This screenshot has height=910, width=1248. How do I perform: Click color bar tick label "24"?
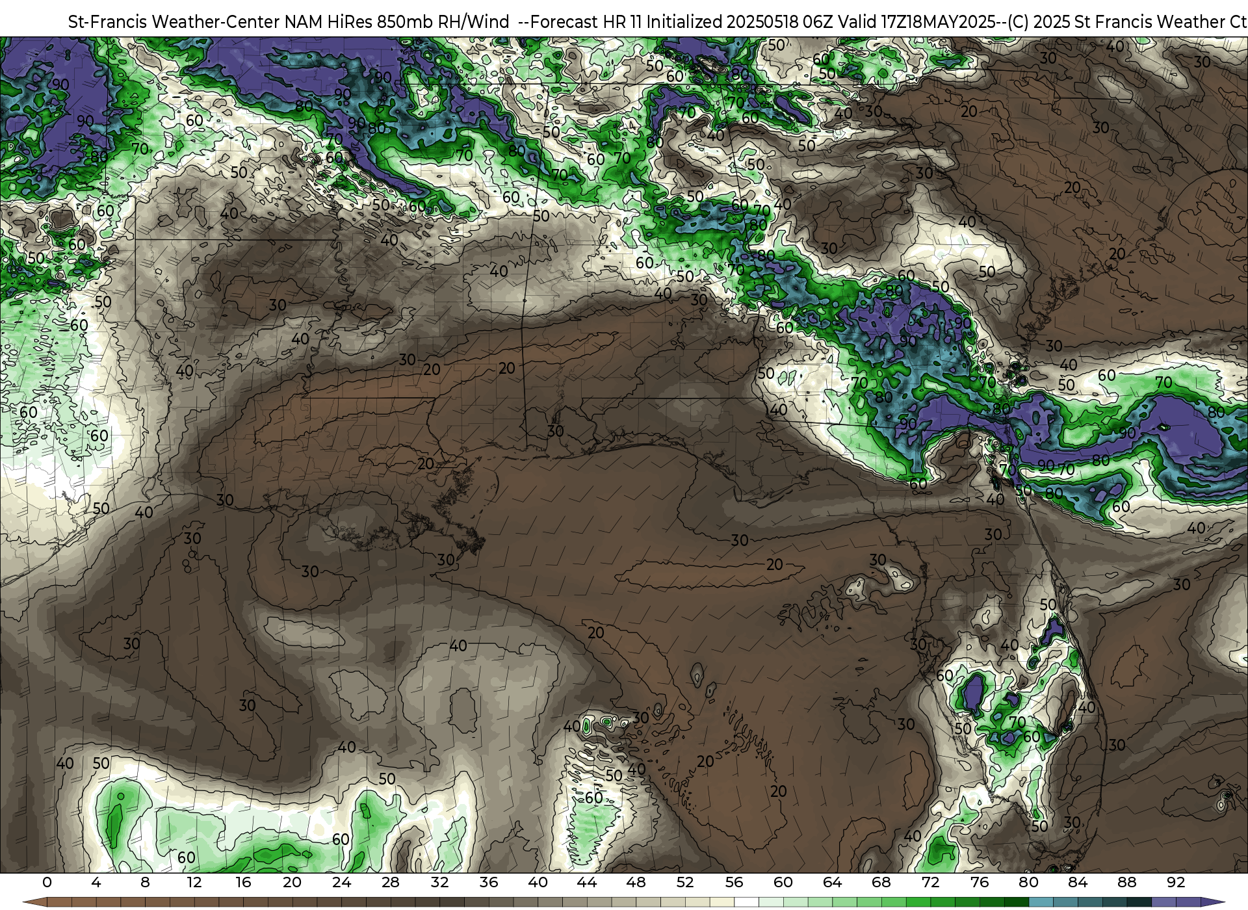click(341, 882)
